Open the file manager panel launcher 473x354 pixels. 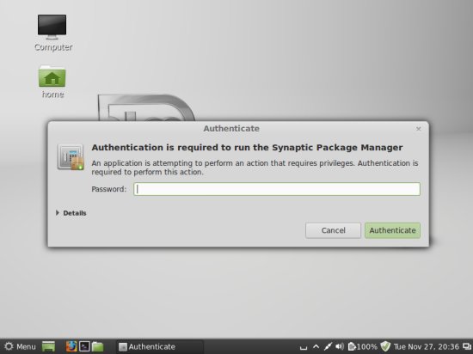click(x=98, y=346)
